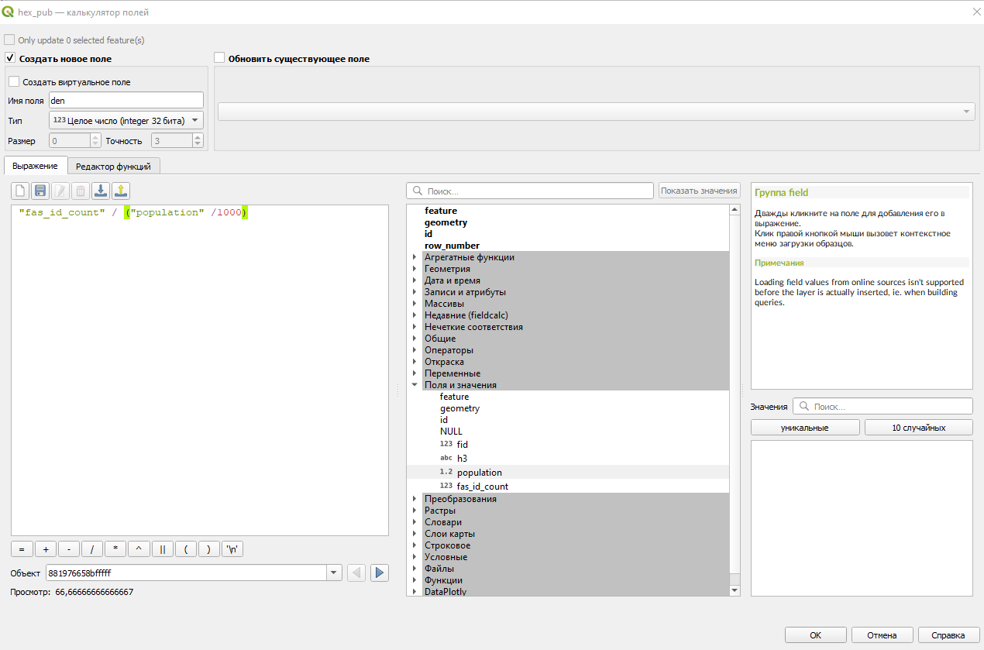The width and height of the screenshot is (984, 650).
Task: Click the values search field
Action: [883, 406]
